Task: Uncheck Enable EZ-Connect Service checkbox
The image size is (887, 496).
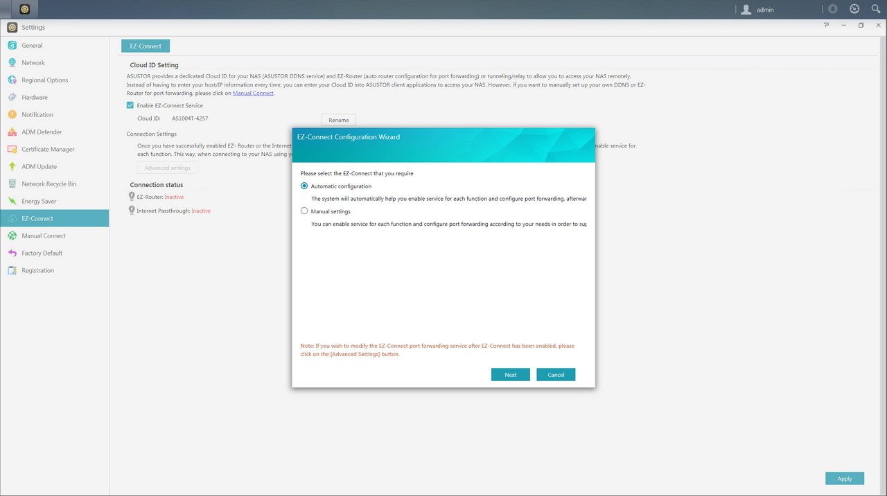Action: (130, 105)
